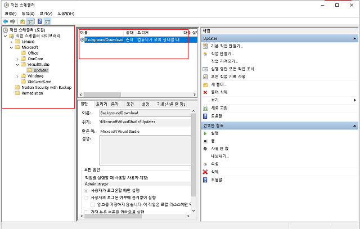Collapse the VisualStudio folder arrow
The width and height of the screenshot is (360, 229).
(x=17, y=65)
